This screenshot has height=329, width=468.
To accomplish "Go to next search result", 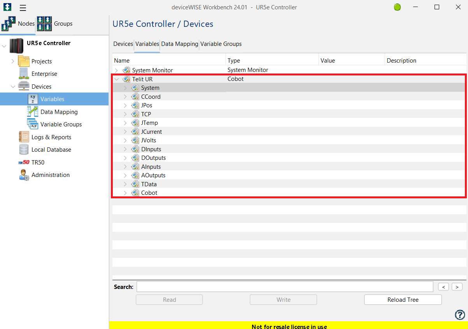I will point(457,287).
